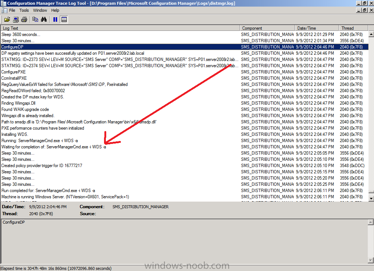Select 'Wimgapi.dll is already installed.' row
This screenshot has height=271, width=374.
click(x=184, y=116)
